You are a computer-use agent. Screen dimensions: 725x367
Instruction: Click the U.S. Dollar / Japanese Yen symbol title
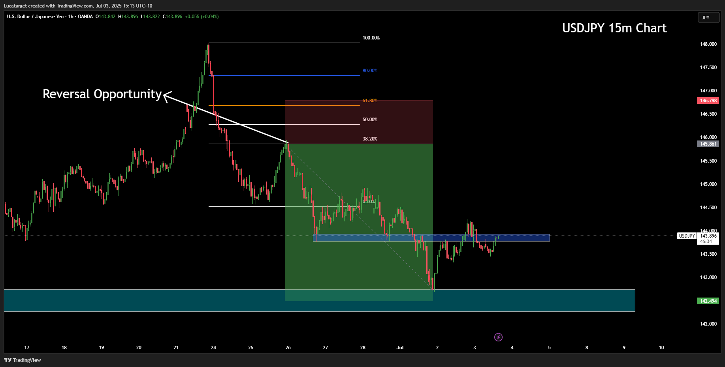pos(35,17)
